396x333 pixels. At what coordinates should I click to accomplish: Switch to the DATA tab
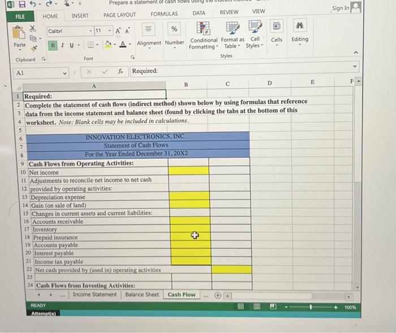coord(199,13)
